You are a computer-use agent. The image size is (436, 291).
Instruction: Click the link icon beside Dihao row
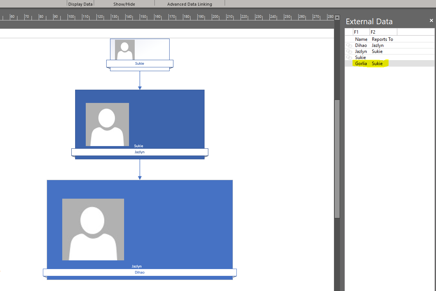click(x=349, y=45)
